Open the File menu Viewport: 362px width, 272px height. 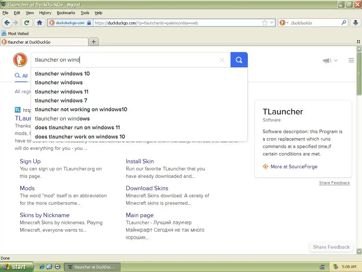tap(5, 13)
